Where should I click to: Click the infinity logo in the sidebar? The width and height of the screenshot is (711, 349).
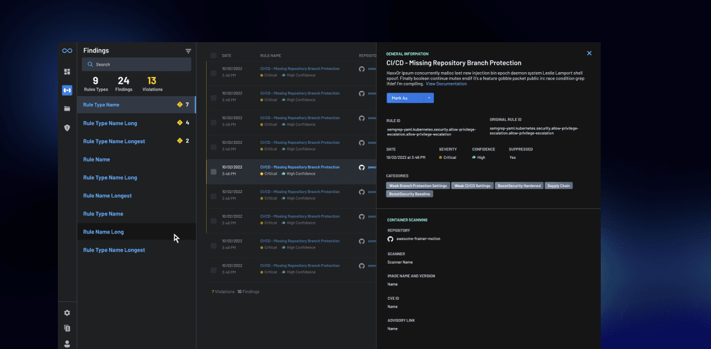pos(67,51)
